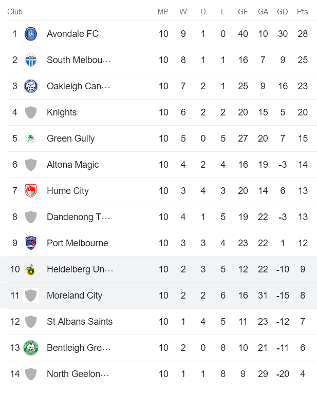Click the South Melbourne club logo

(x=31, y=60)
